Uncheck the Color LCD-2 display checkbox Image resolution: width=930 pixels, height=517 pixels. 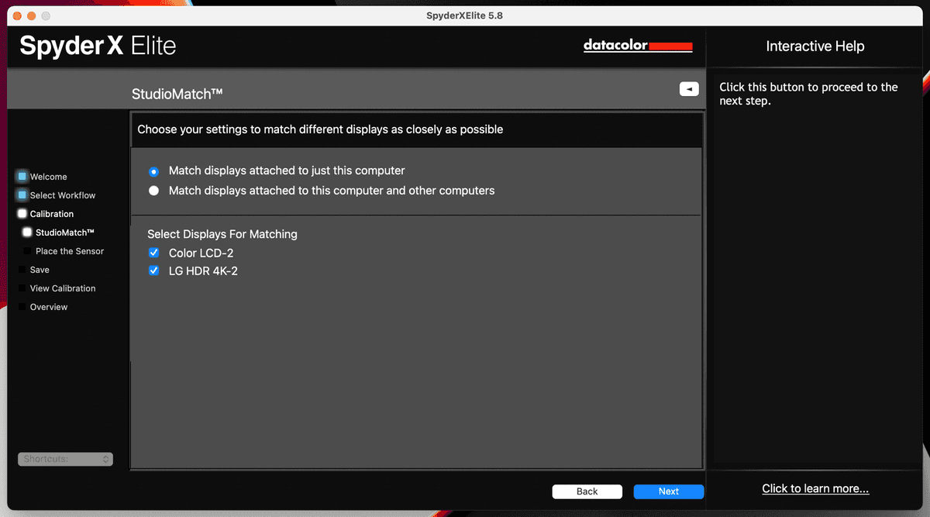coord(153,253)
